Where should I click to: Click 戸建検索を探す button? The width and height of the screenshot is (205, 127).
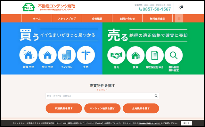[64, 108]
